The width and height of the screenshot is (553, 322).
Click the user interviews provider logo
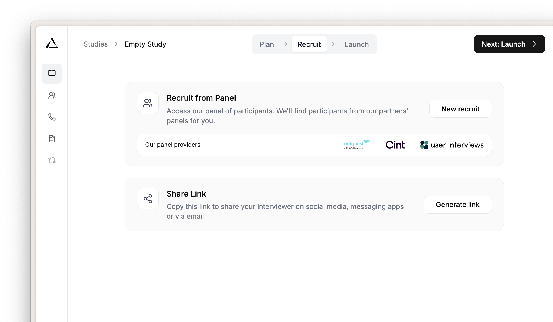452,145
